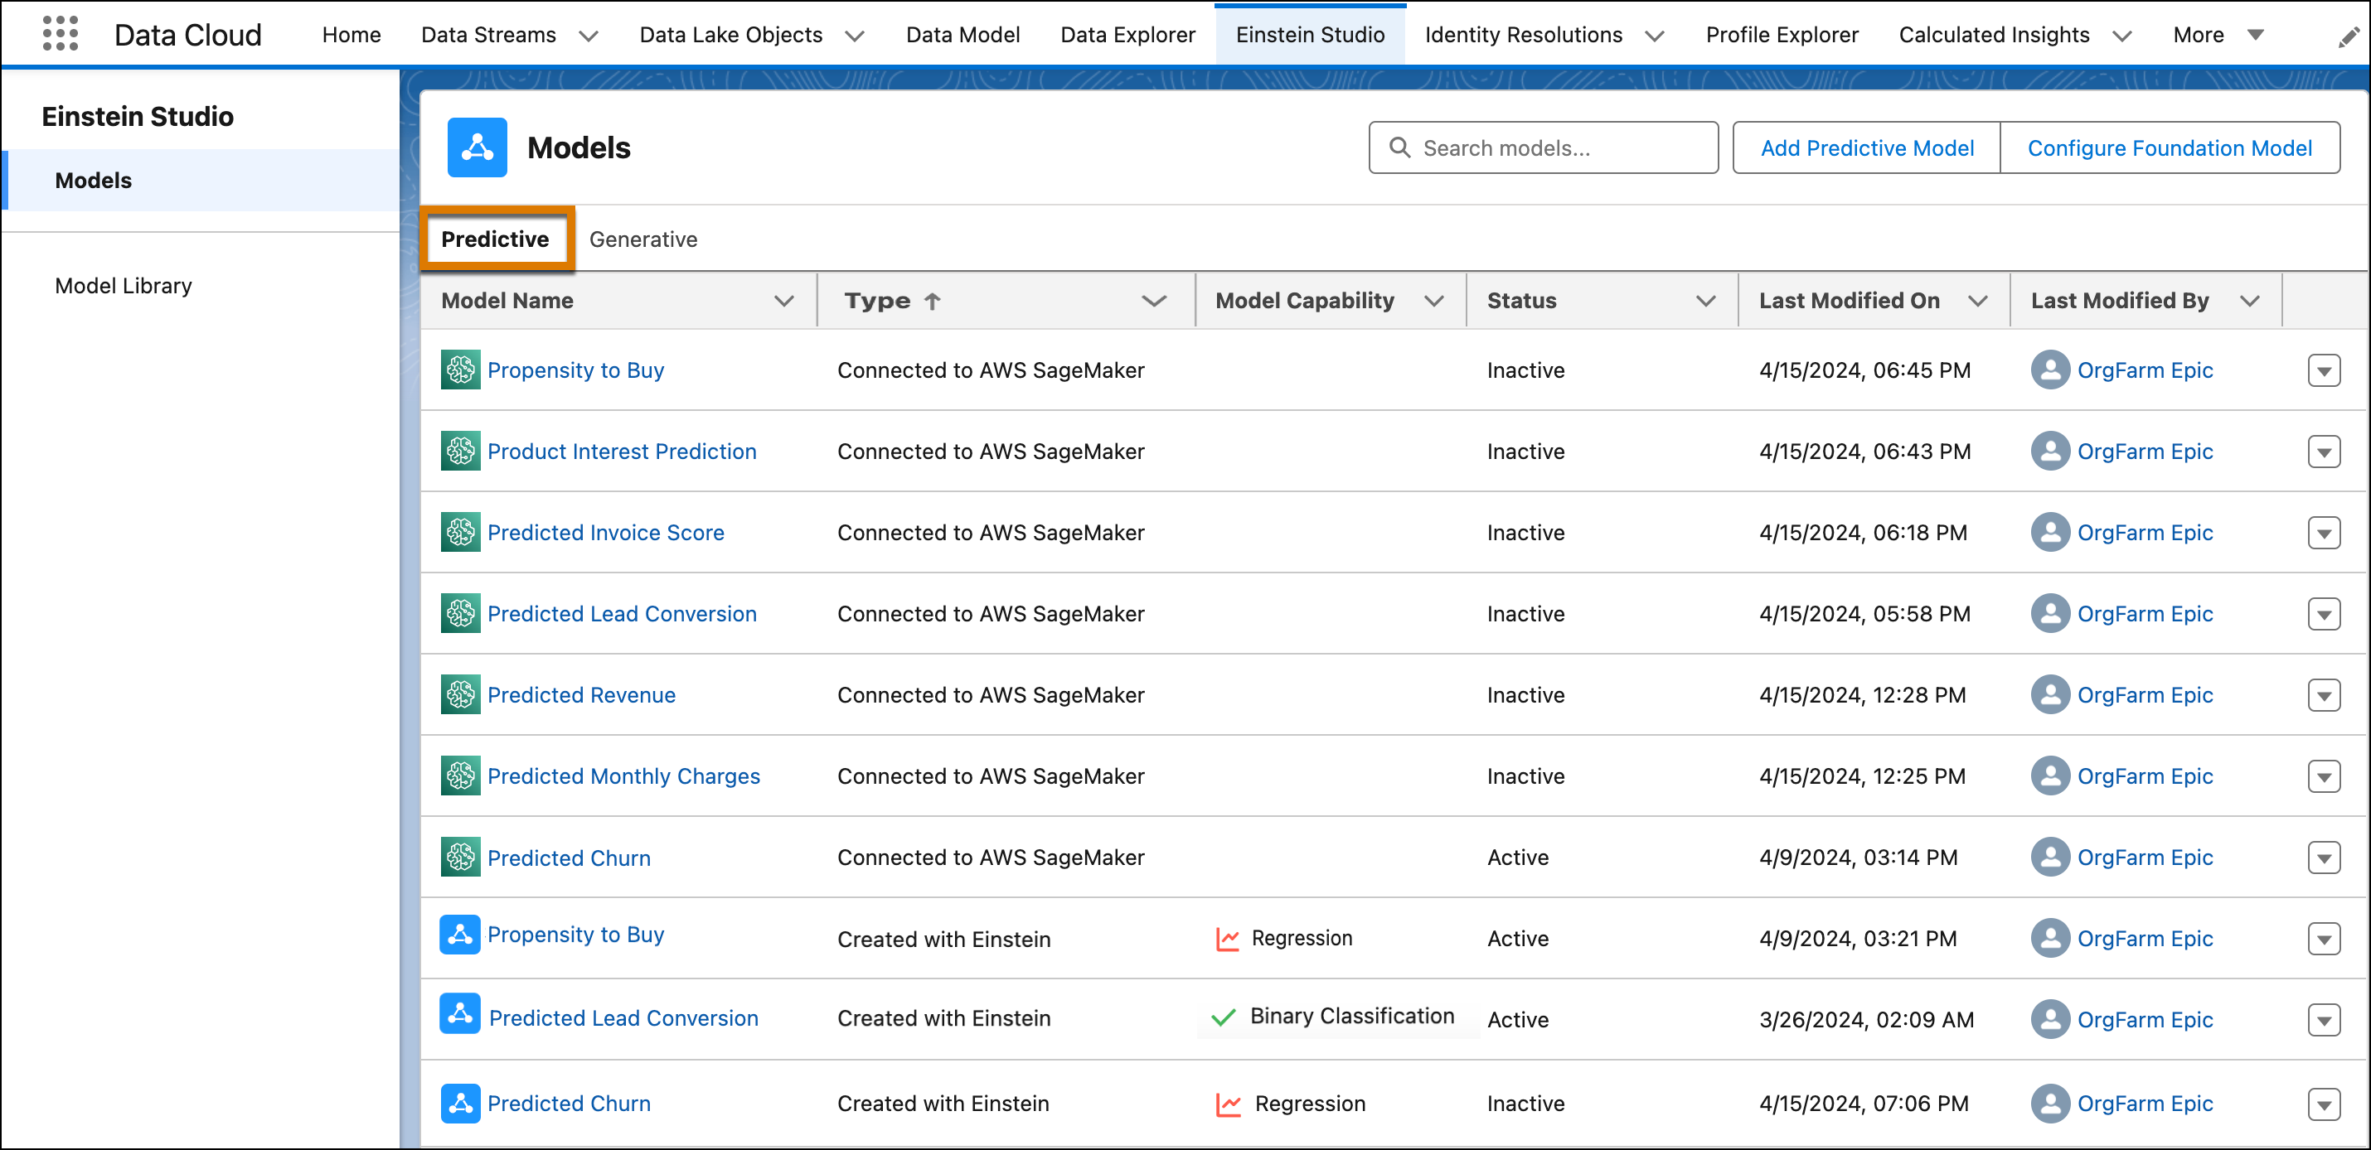Click the Einstein-created Predicted Lead Conversion icon
Screen dimensions: 2371x1150
coord(460,1014)
